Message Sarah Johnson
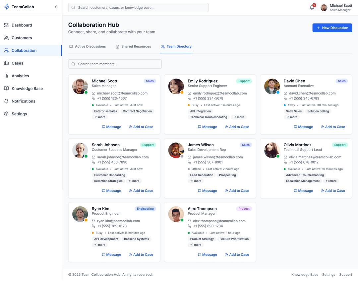The width and height of the screenshot is (358, 281). pyautogui.click(x=111, y=191)
